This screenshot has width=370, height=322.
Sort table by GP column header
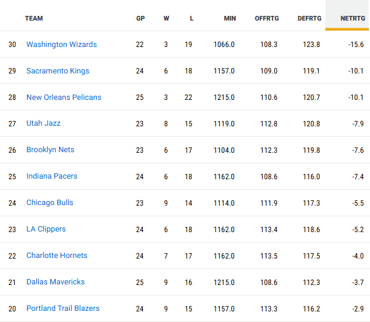tap(140, 18)
